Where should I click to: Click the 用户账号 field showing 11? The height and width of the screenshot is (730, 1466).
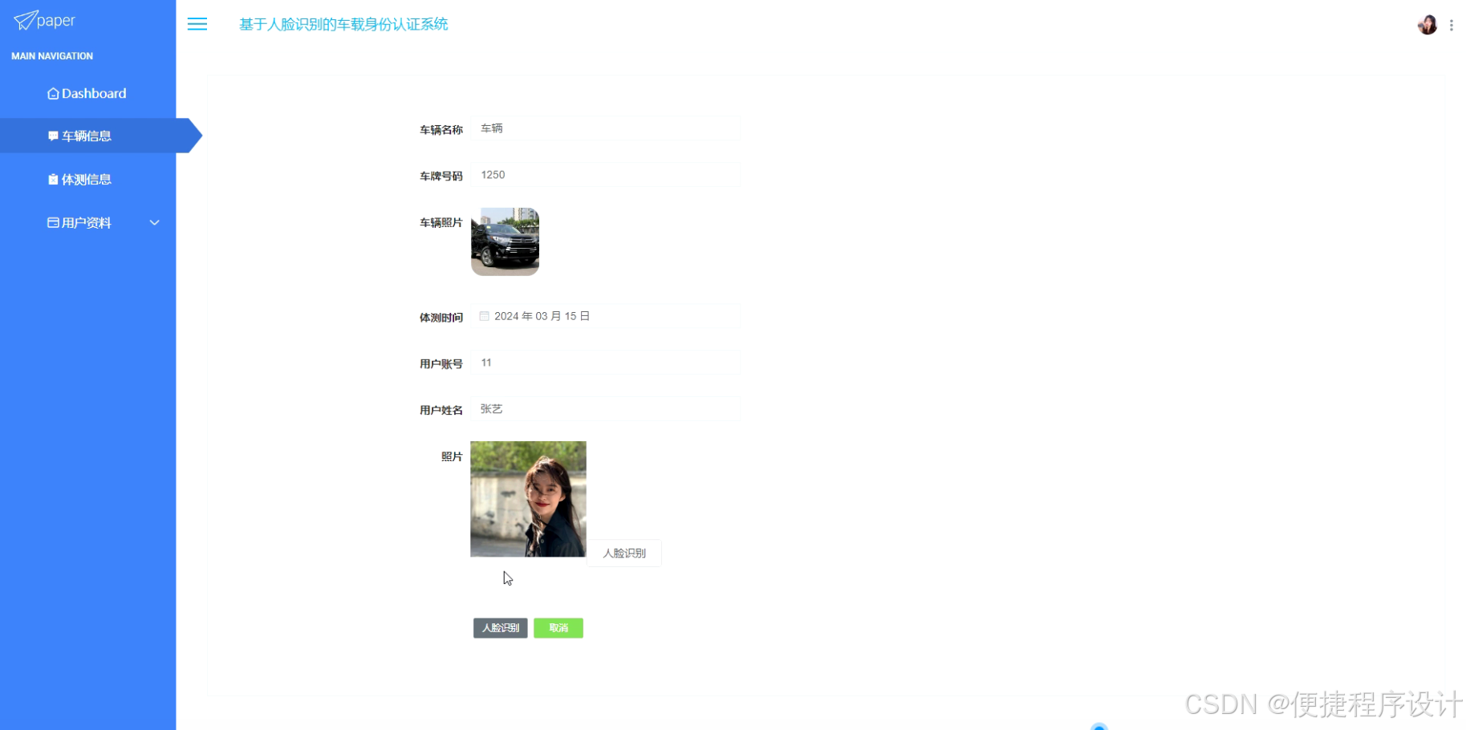606,363
